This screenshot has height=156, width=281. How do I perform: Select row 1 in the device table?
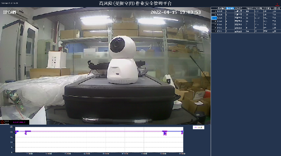click(x=246, y=11)
